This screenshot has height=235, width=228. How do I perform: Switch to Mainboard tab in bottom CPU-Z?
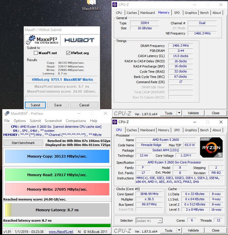pos(147,130)
